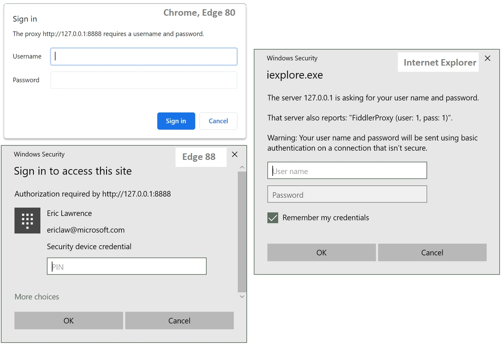
Task: Confirm OK in the Edge 88 dialog
Action: pyautogui.click(x=68, y=320)
